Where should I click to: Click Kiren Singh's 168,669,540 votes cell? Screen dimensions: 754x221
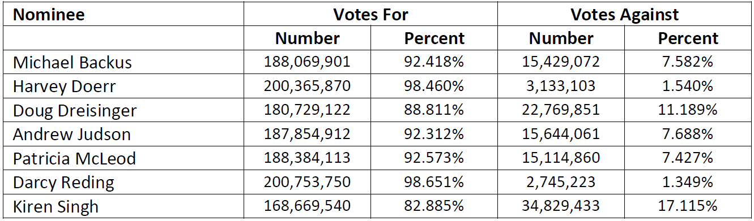click(307, 207)
